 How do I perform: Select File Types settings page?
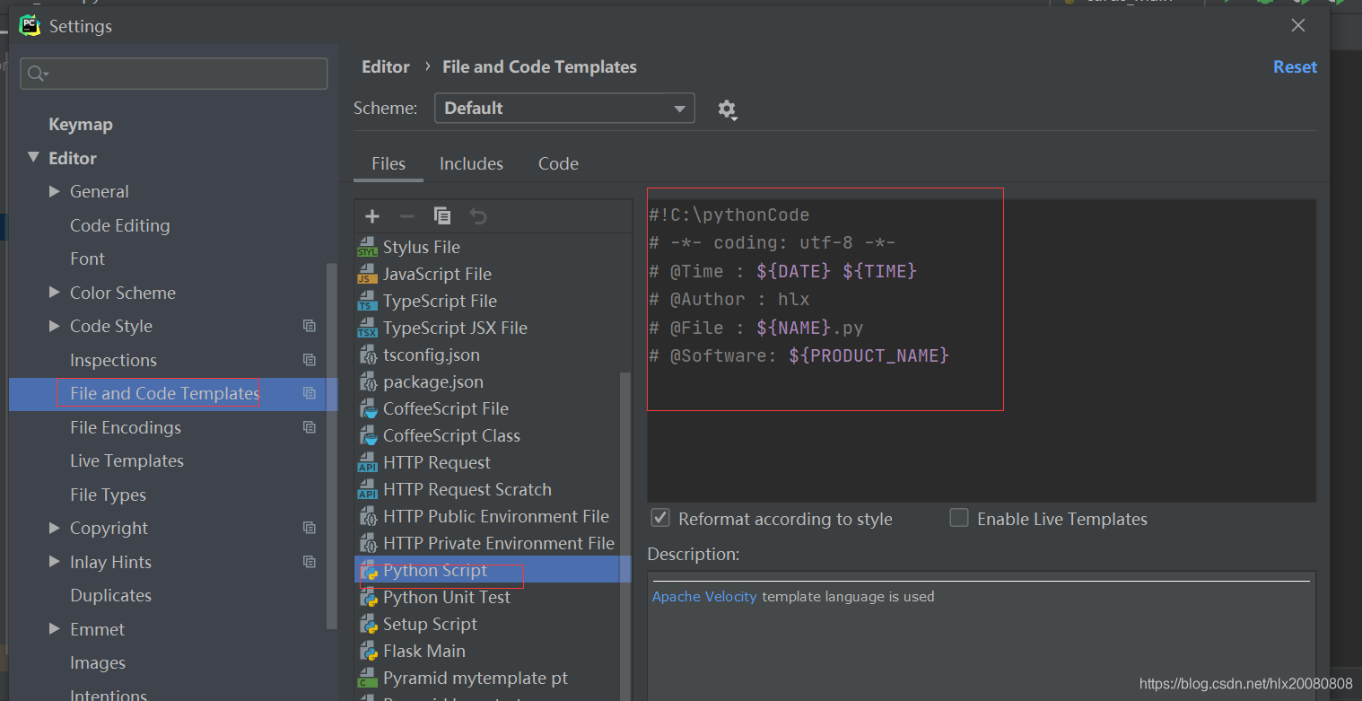(x=108, y=495)
